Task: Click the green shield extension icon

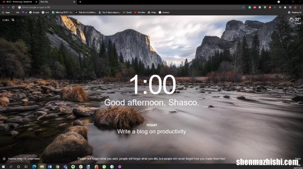Action: [265, 7]
